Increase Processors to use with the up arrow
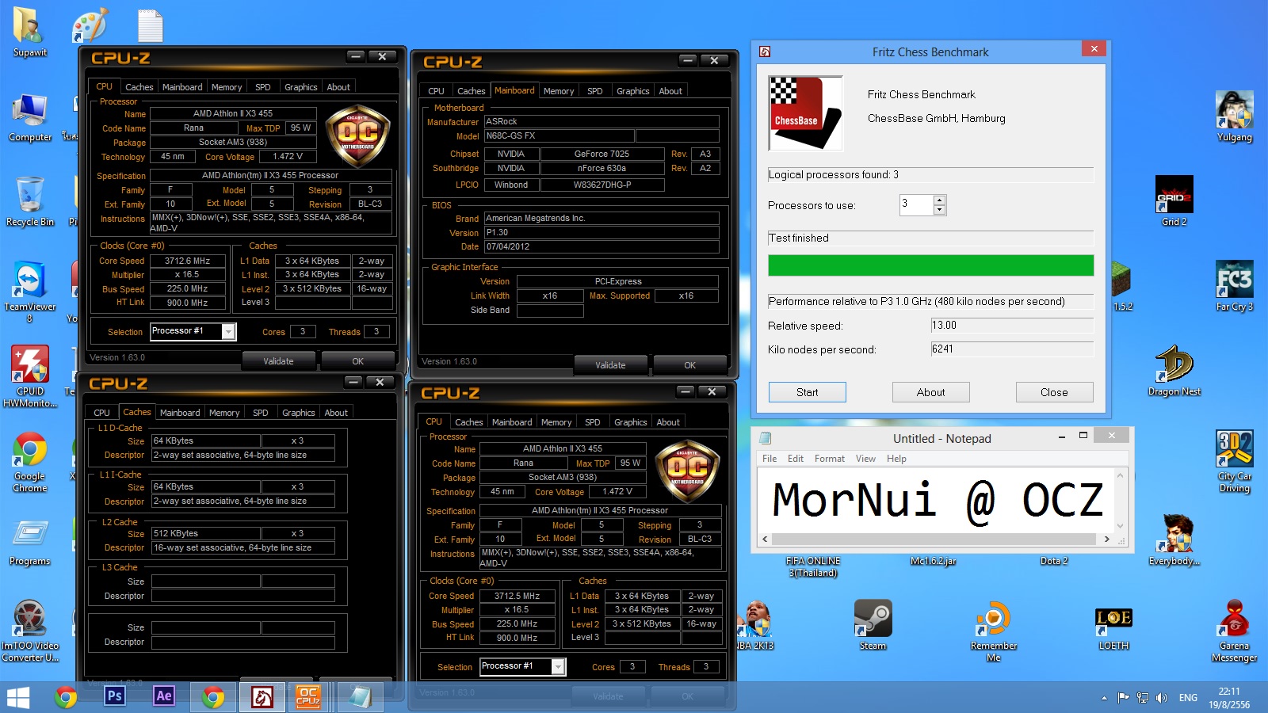 pyautogui.click(x=939, y=200)
